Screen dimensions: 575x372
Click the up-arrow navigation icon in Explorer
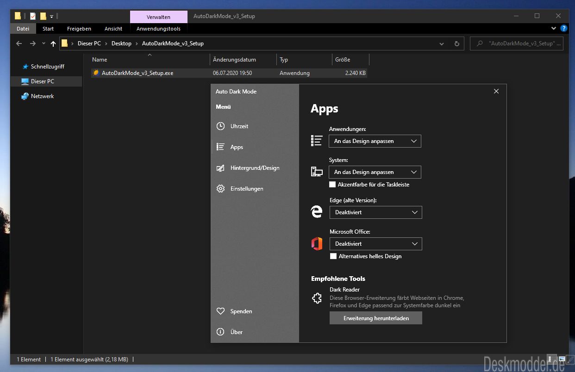point(53,43)
